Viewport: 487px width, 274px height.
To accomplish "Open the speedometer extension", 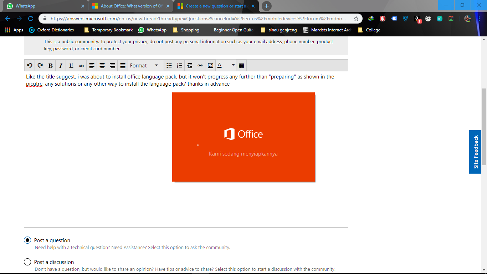I will click(428, 19).
